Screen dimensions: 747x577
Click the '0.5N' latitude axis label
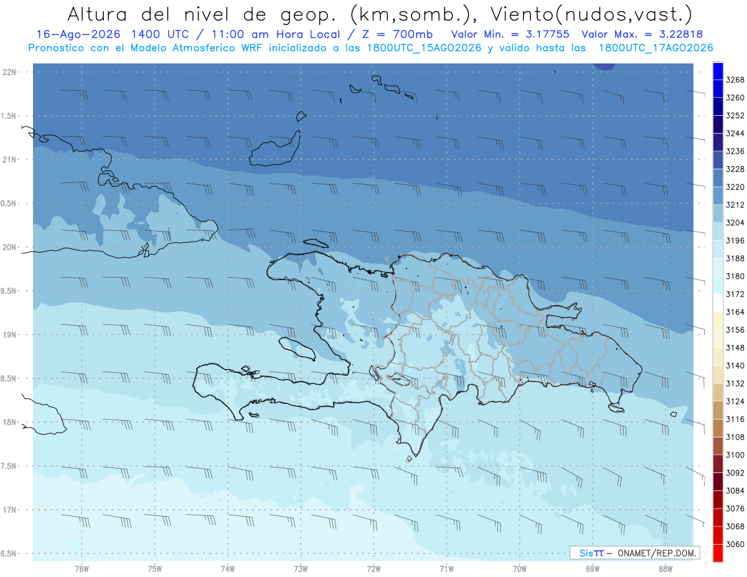[9, 204]
